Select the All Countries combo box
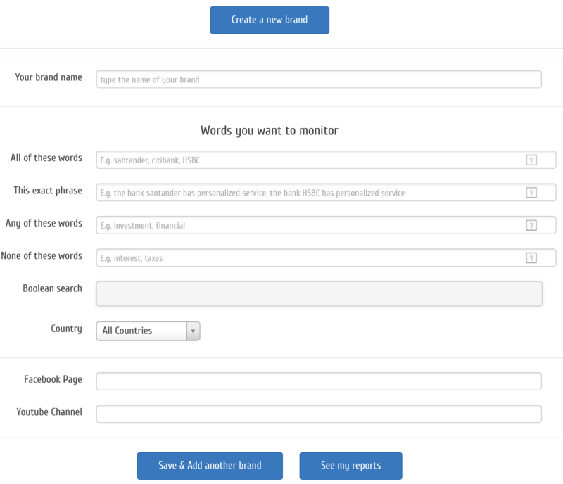Image resolution: width=563 pixels, height=484 pixels. click(141, 331)
